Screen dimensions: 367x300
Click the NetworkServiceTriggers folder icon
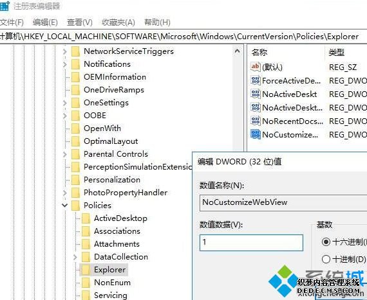point(75,51)
